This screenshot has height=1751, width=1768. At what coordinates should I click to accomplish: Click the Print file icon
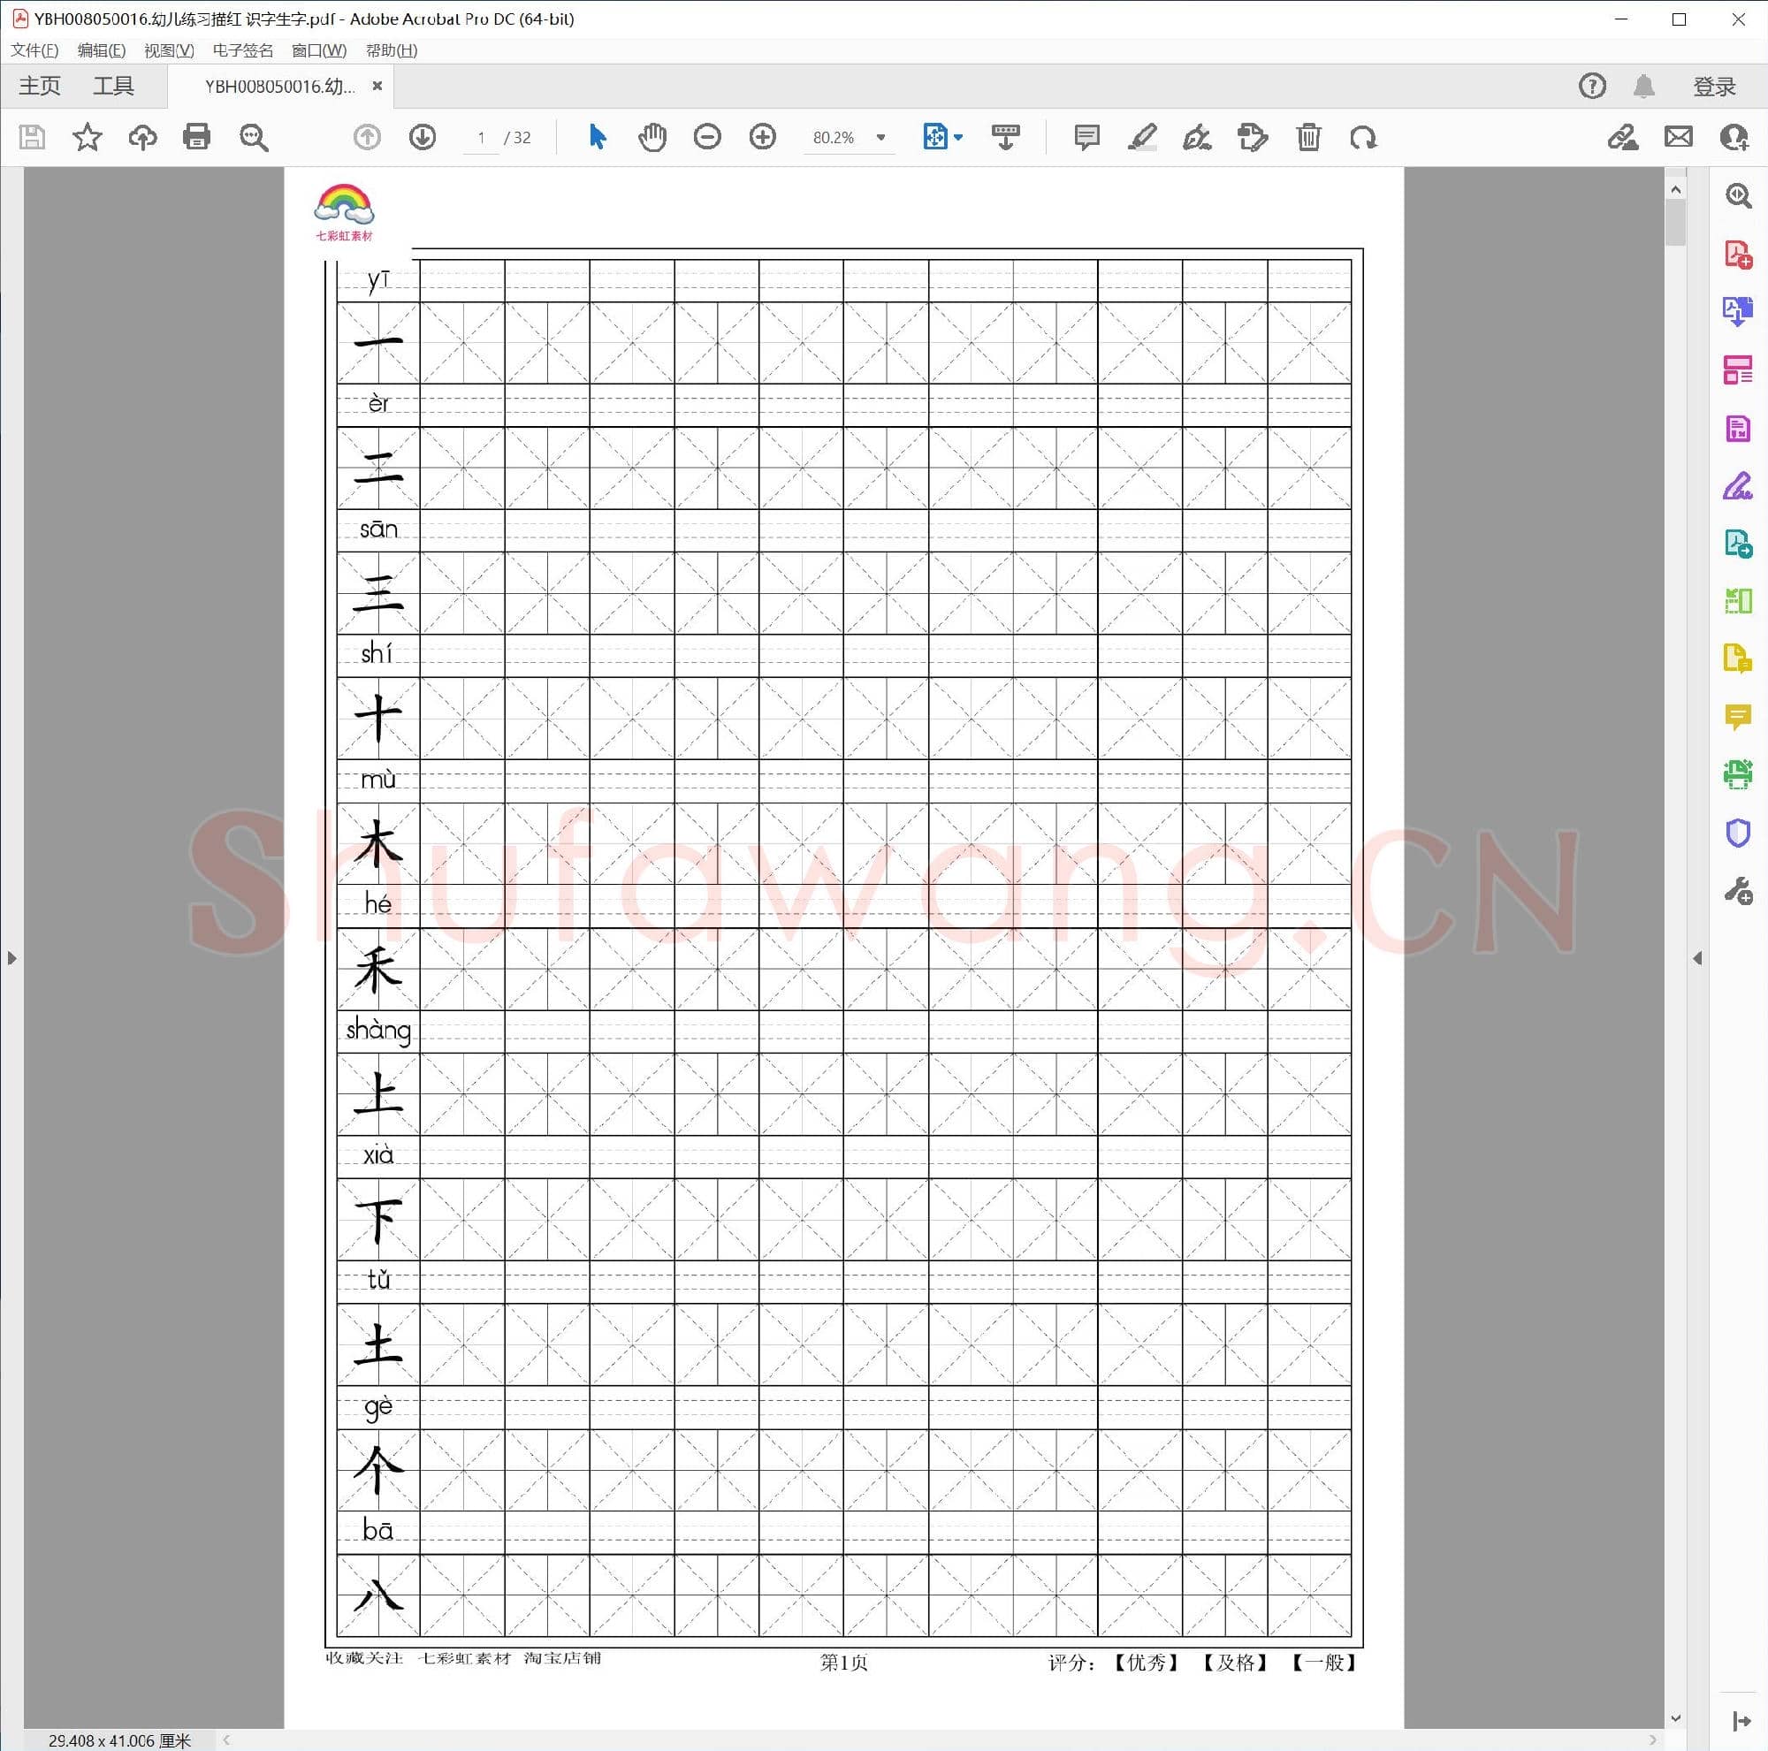coord(197,137)
